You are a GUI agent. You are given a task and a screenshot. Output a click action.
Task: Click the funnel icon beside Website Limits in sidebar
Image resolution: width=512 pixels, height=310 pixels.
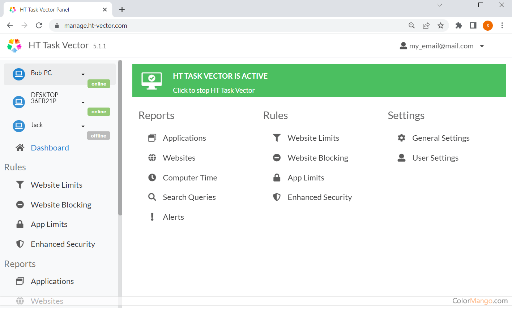click(20, 185)
